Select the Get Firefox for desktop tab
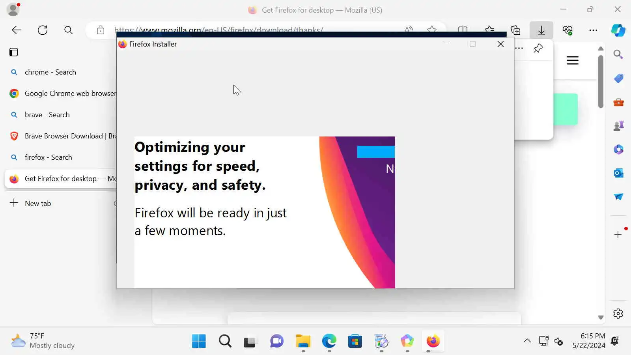This screenshot has width=631, height=355. 61,179
